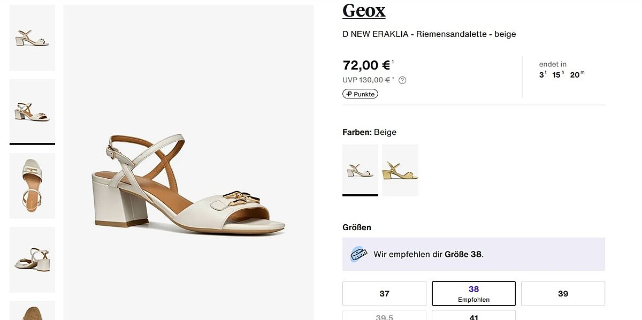This screenshot has height=320, width=642.
Task: Show the first side-view sandal thumbnail
Action: (32, 37)
